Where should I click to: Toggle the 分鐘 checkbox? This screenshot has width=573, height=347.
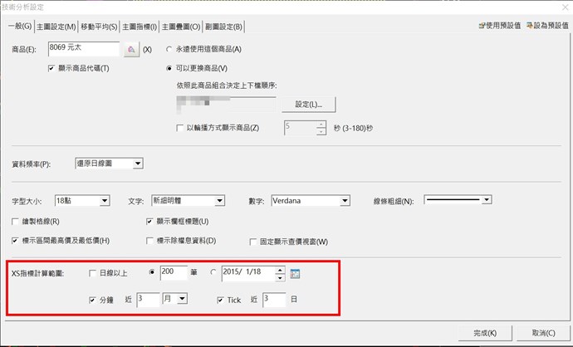click(x=92, y=300)
